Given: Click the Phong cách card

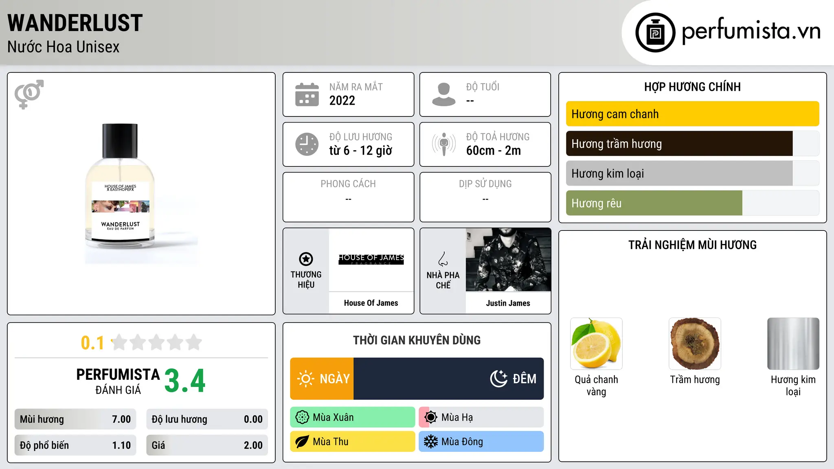Looking at the screenshot, I should (x=348, y=197).
